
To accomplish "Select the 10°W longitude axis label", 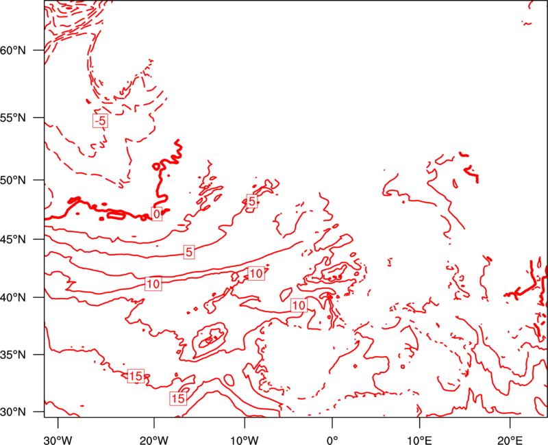I will (x=245, y=440).
